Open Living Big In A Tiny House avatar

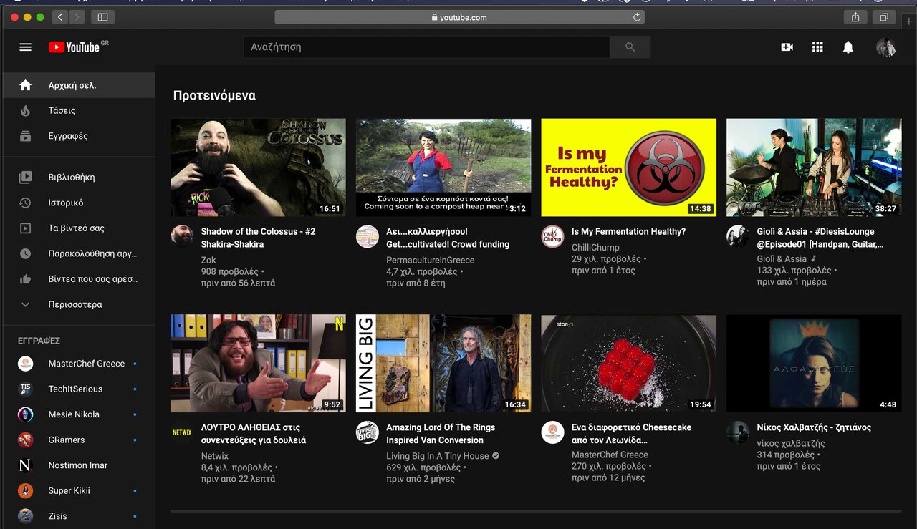(368, 432)
